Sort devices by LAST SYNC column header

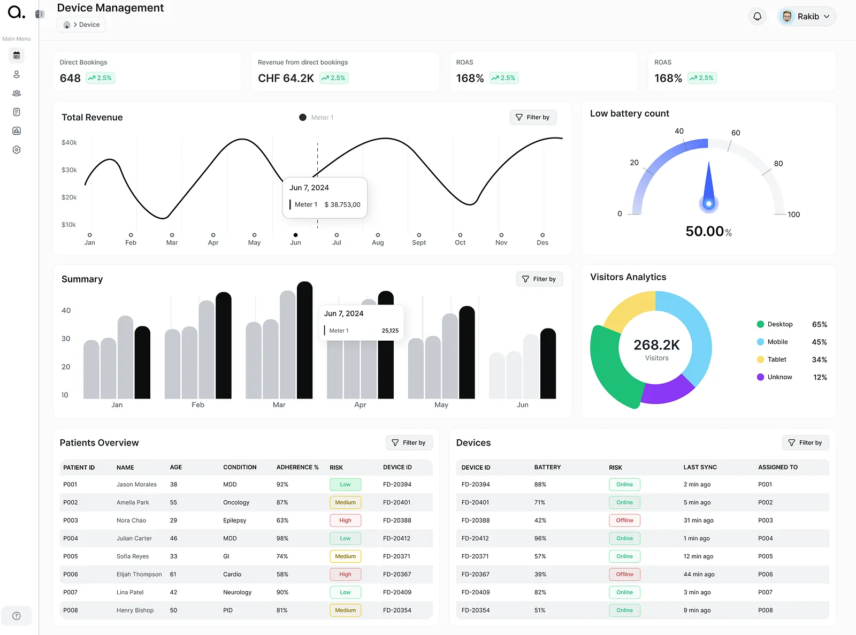click(700, 467)
